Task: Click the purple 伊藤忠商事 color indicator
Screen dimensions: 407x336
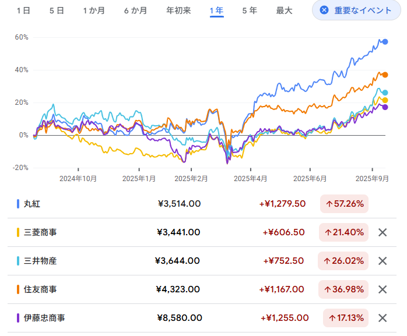Action: click(x=18, y=318)
